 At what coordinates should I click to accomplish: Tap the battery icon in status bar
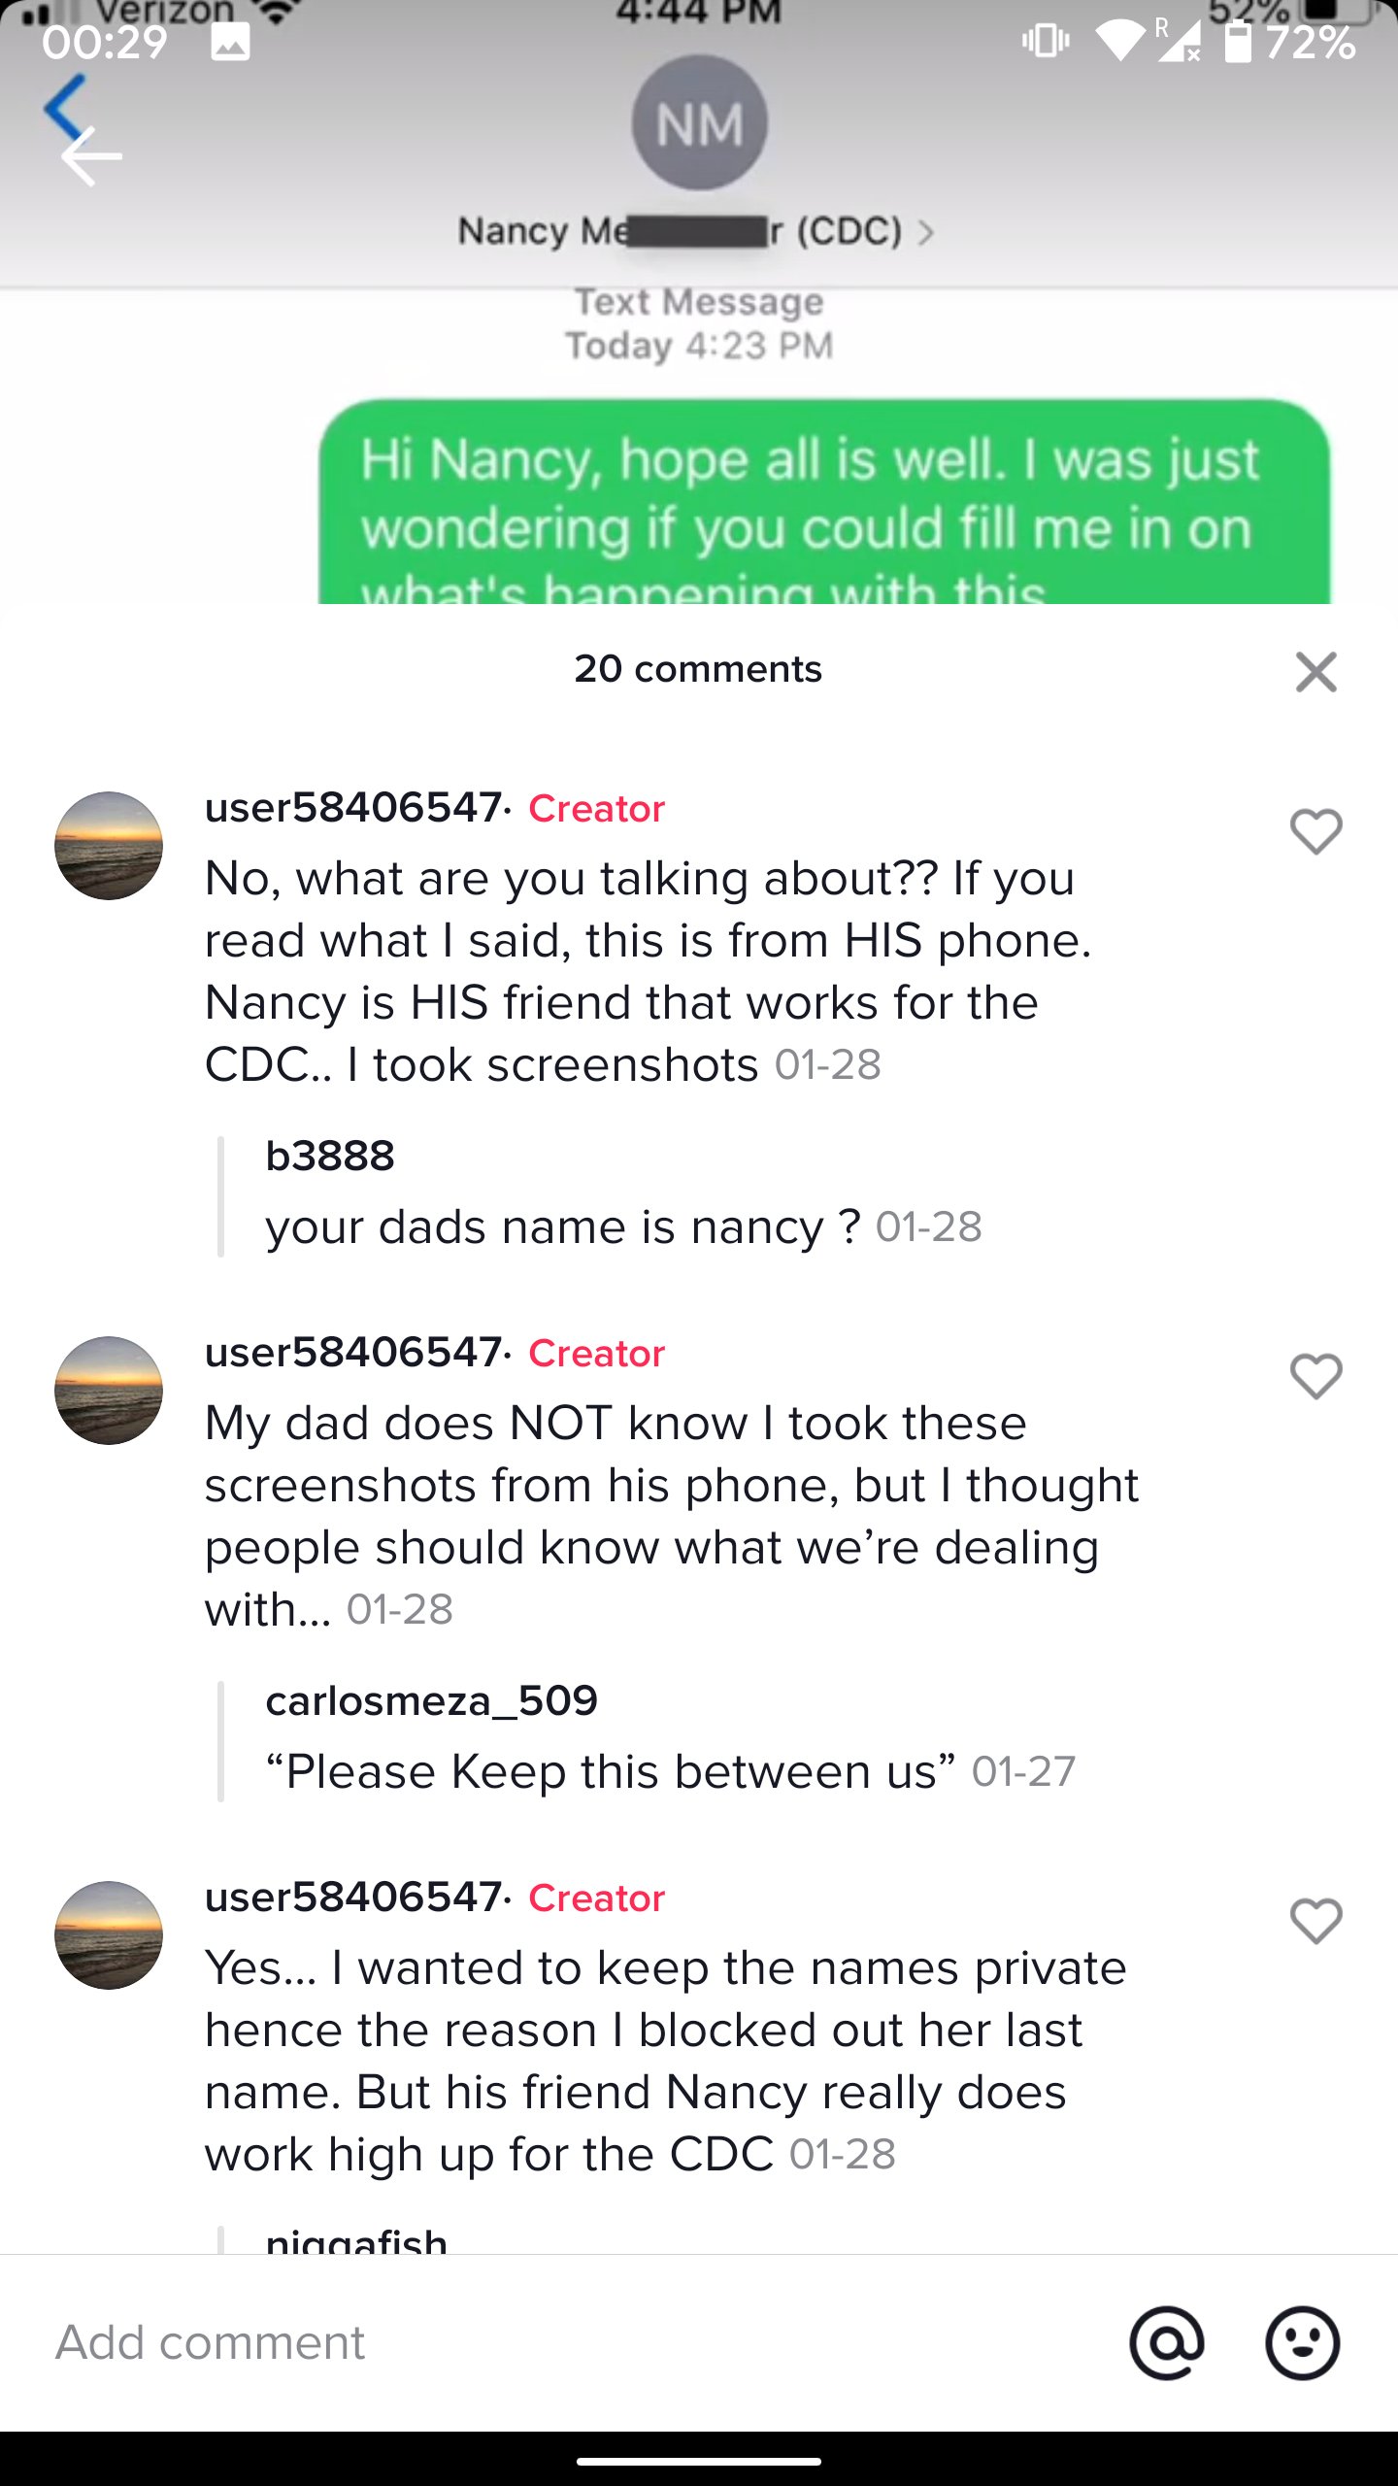pos(1238,42)
